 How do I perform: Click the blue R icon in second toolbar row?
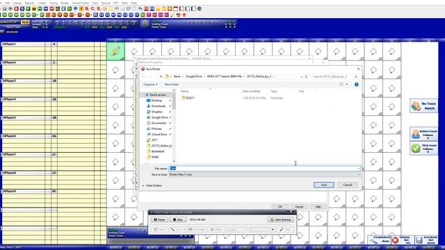coord(96,15)
